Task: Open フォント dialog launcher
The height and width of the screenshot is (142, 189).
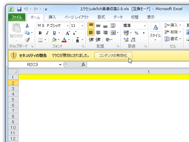Action: [83, 46]
